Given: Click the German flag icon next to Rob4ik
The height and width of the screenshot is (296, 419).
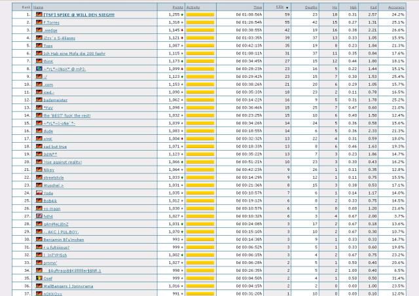Looking at the screenshot, I should (x=38, y=200).
